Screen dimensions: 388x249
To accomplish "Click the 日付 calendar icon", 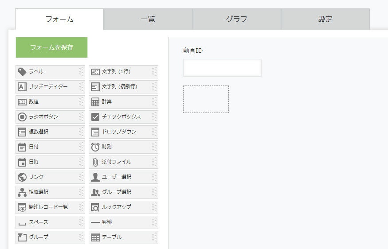I will [x=22, y=147].
